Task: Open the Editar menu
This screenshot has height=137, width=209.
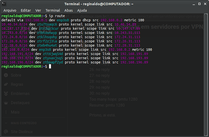Action: pos(26,10)
